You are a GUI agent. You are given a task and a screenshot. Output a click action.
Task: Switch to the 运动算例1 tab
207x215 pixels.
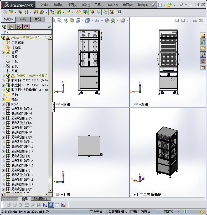pyautogui.click(x=41, y=199)
